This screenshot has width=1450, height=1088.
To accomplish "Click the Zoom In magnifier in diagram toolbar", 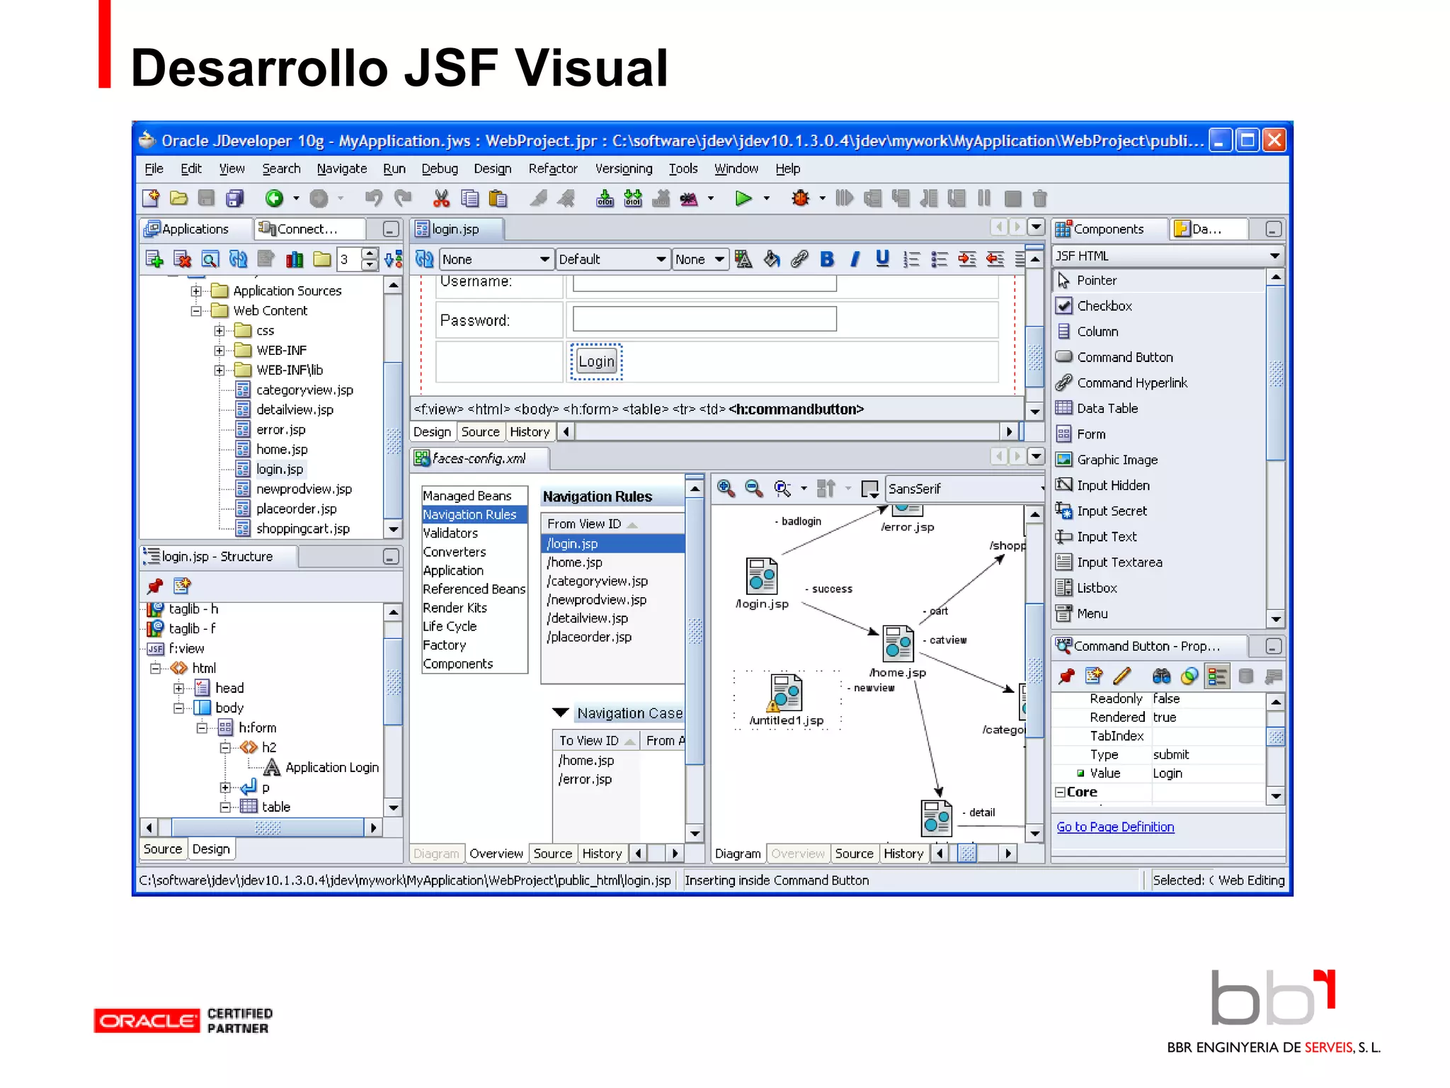I will coord(726,488).
